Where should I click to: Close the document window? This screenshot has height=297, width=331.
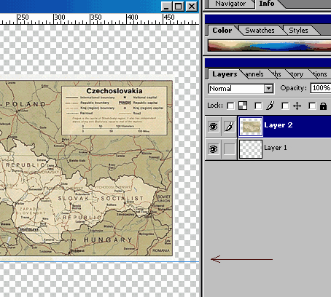(x=192, y=7)
